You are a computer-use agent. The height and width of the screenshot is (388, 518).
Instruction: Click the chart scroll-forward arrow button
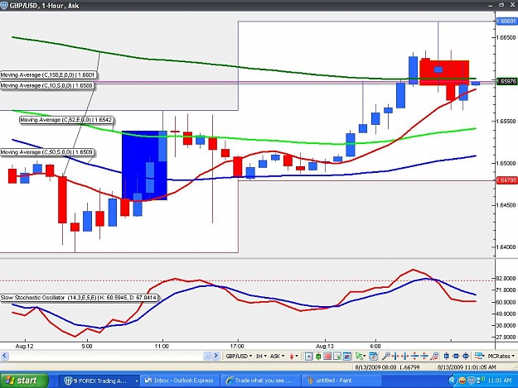point(215,356)
